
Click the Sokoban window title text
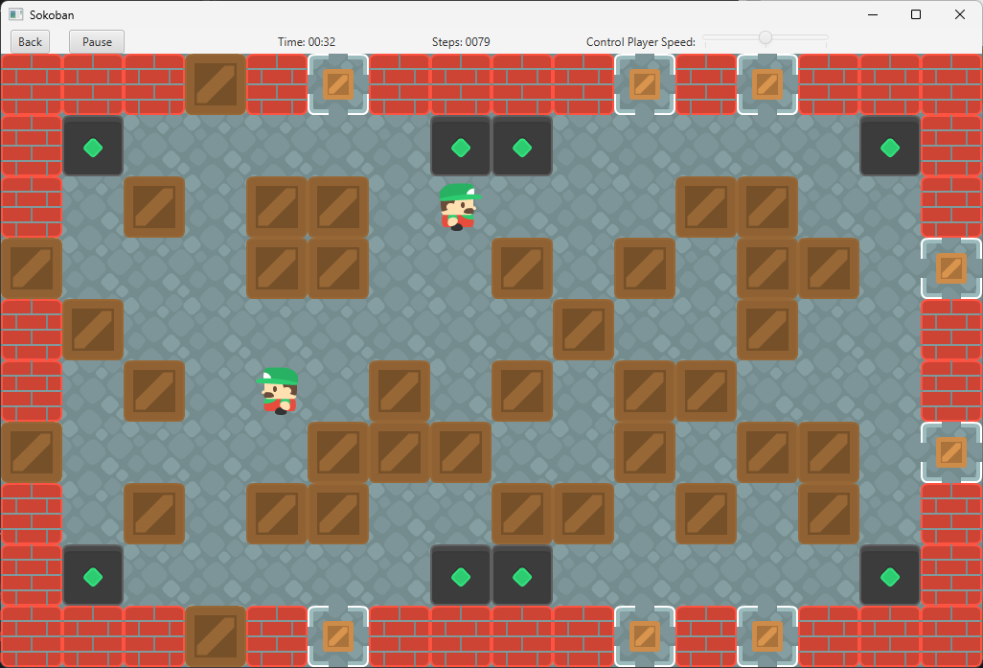pyautogui.click(x=52, y=15)
